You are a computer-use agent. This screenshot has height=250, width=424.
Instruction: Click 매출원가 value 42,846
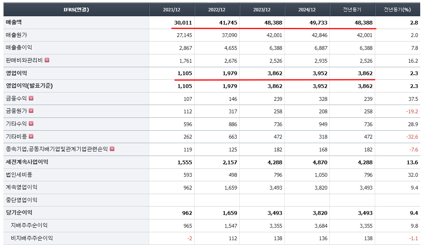[320, 35]
